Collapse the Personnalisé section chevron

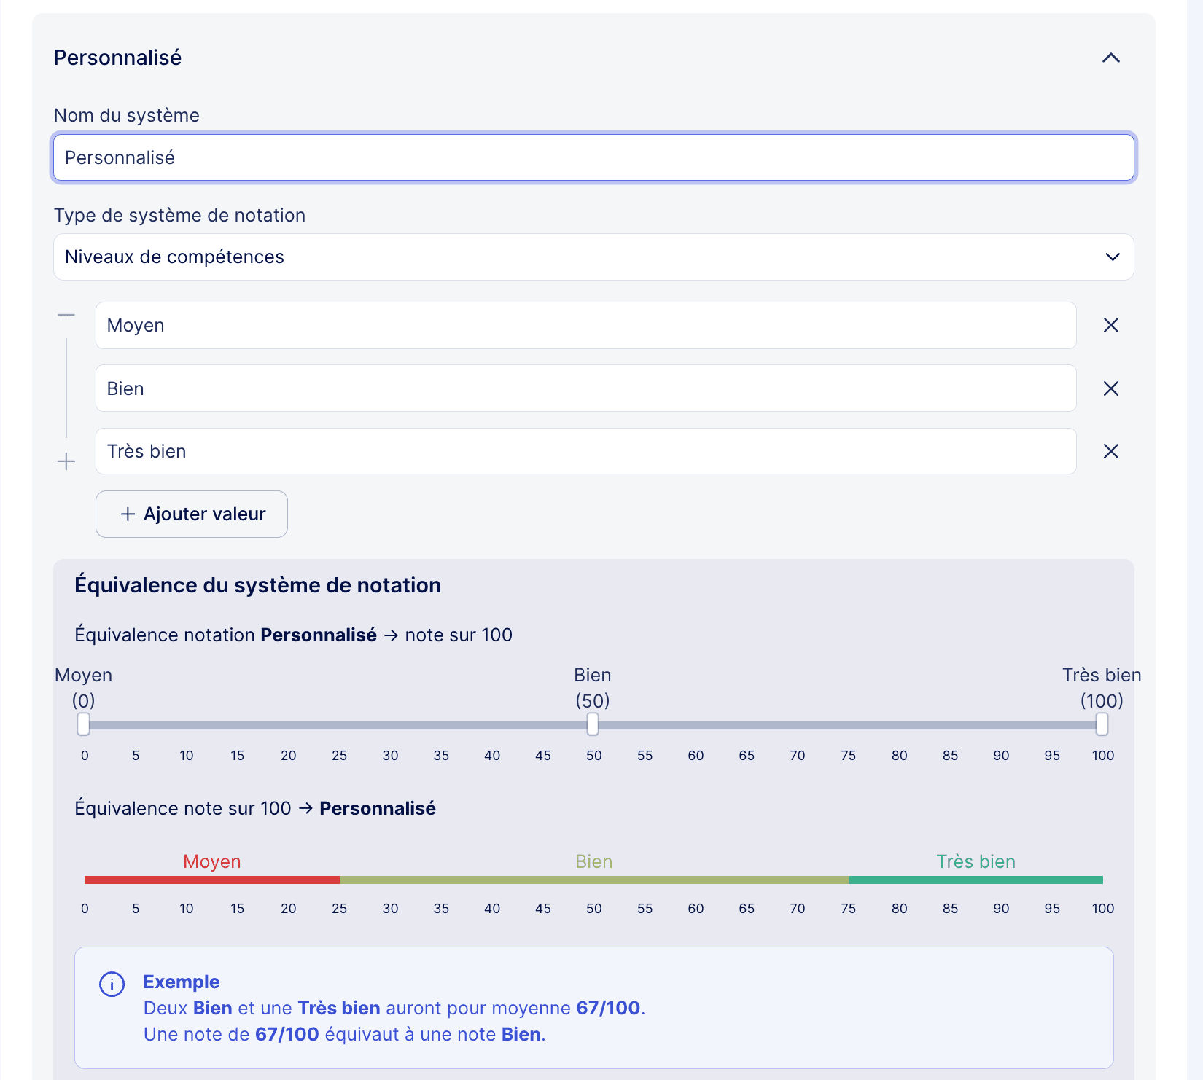1110,58
